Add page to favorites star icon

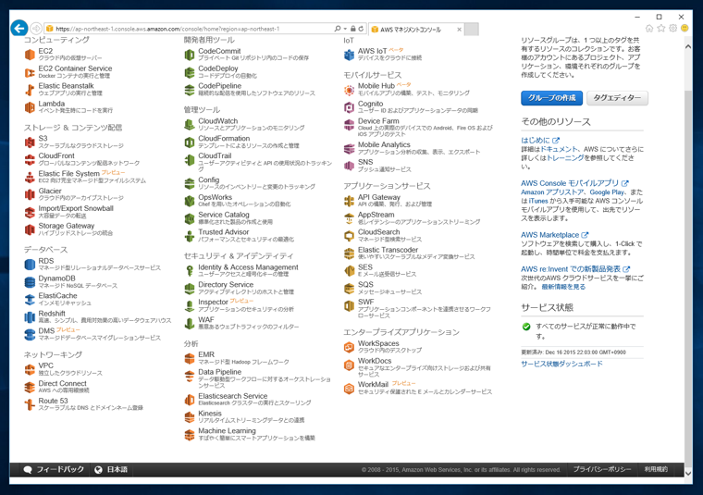(x=660, y=29)
